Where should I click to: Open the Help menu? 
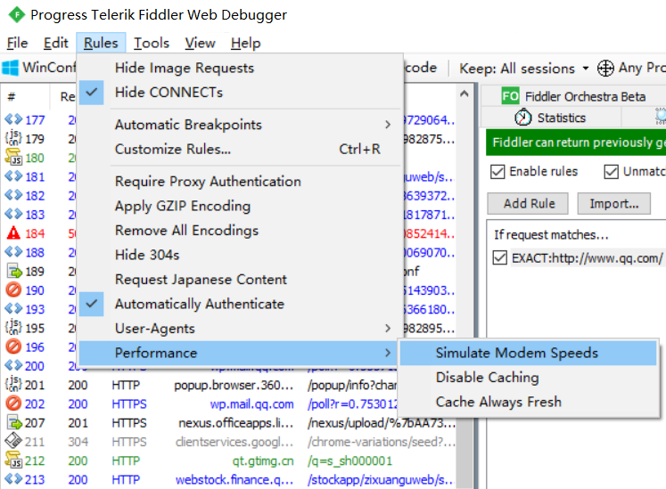[x=245, y=43]
